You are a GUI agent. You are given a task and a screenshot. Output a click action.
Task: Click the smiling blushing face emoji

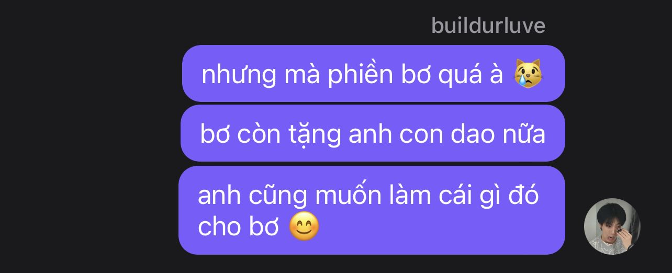[x=304, y=227]
